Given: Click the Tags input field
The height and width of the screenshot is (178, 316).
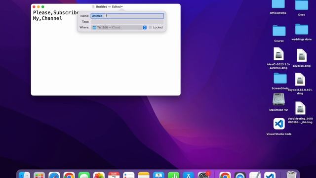Looking at the screenshot, I should point(127,22).
